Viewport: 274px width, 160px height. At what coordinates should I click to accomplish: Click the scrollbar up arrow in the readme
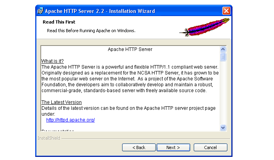pyautogui.click(x=223, y=49)
